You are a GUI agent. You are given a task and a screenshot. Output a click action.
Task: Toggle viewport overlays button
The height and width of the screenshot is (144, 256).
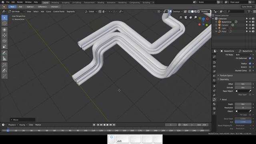click(170, 12)
